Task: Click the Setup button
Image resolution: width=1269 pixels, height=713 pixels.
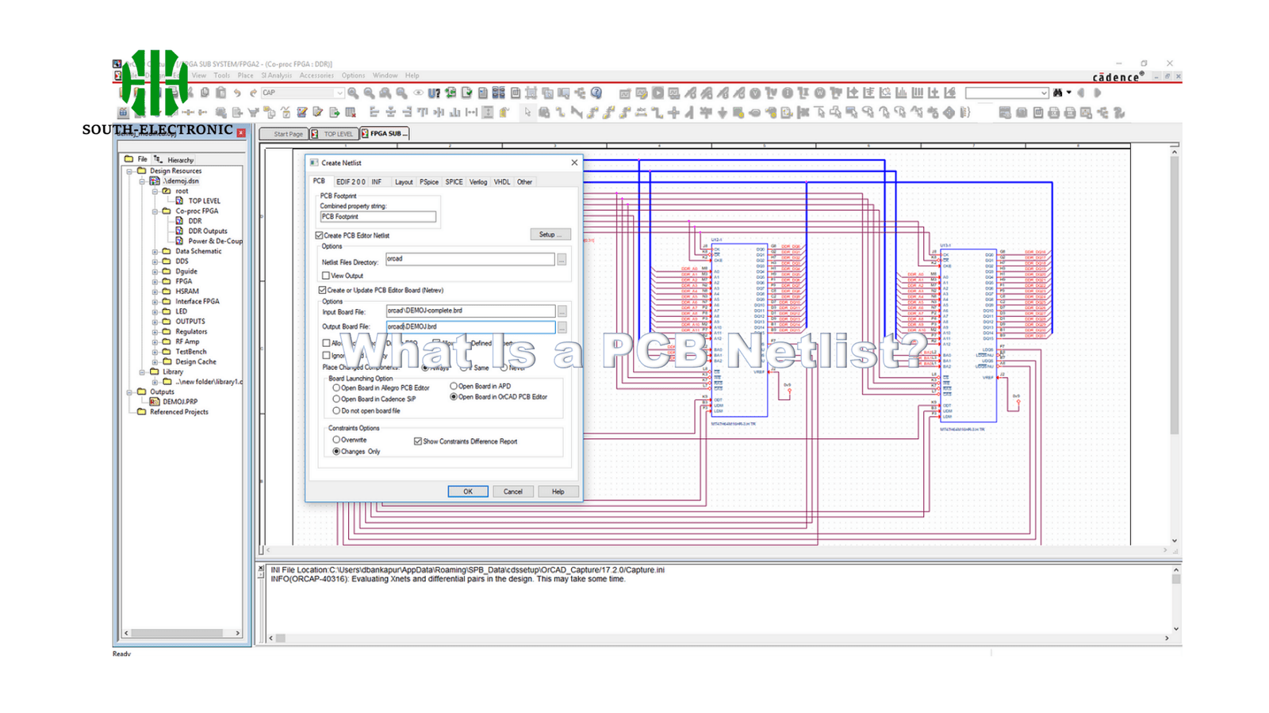Action: [x=550, y=234]
